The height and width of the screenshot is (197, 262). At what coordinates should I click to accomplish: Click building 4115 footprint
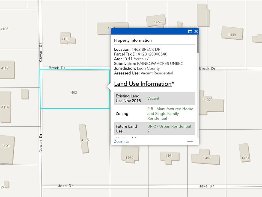tap(84, 139)
